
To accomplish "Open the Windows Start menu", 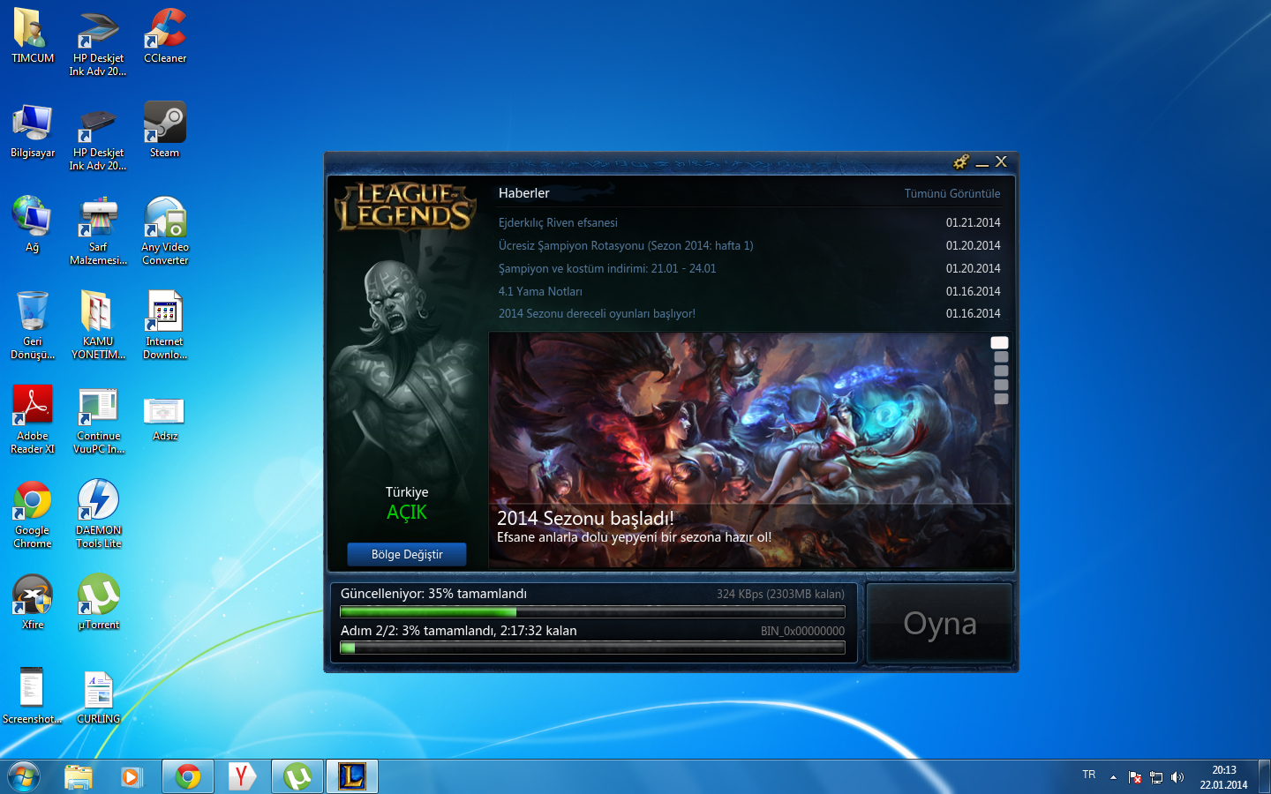I will pos(24,776).
